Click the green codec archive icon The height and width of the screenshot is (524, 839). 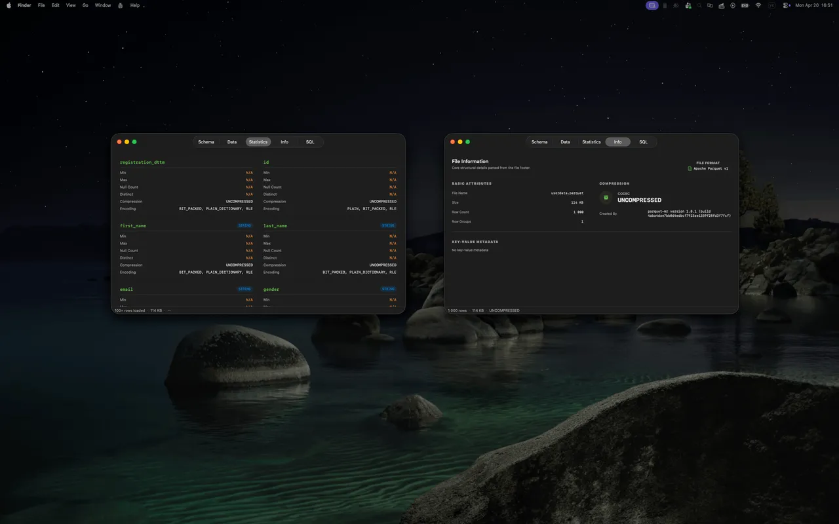(x=606, y=197)
